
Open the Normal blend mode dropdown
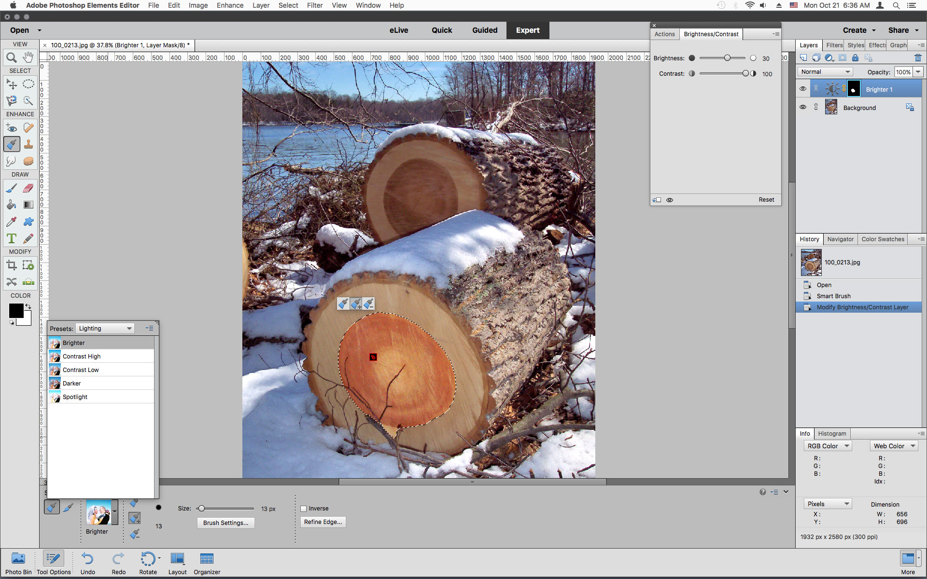[825, 71]
